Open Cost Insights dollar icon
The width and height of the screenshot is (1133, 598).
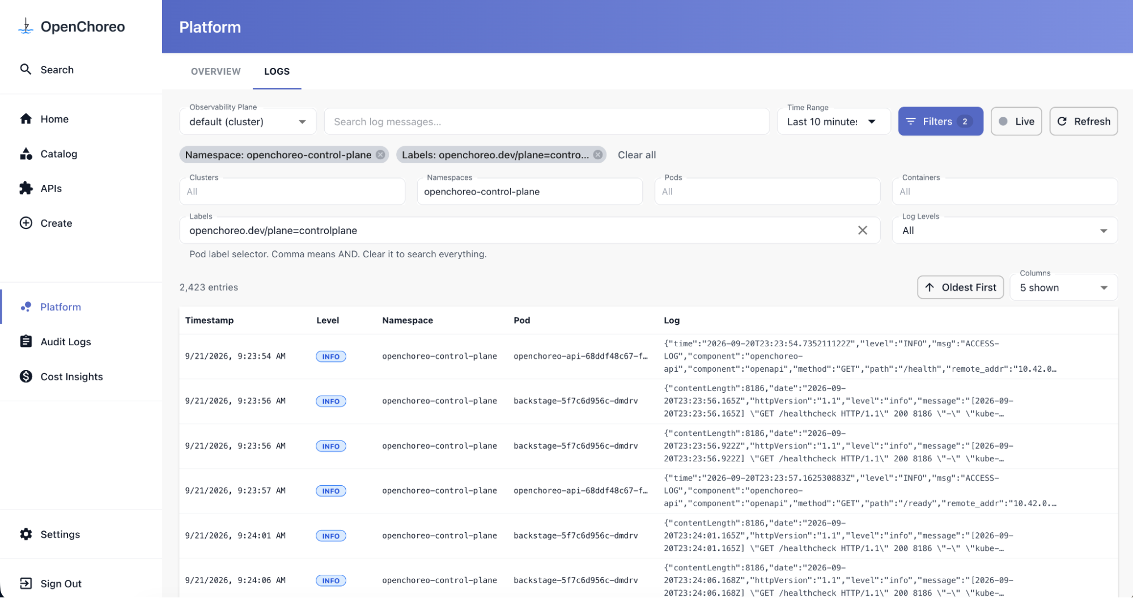(26, 376)
